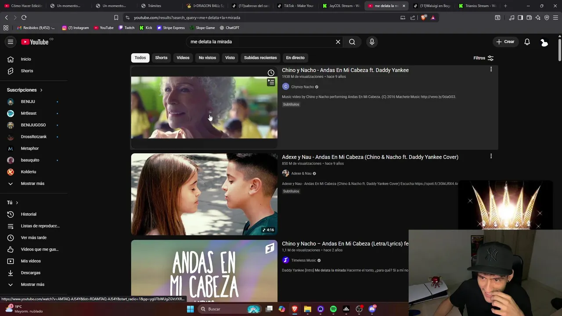Screen dimensions: 562x316
Task: Select the Shorts filter chip
Action: click(161, 57)
